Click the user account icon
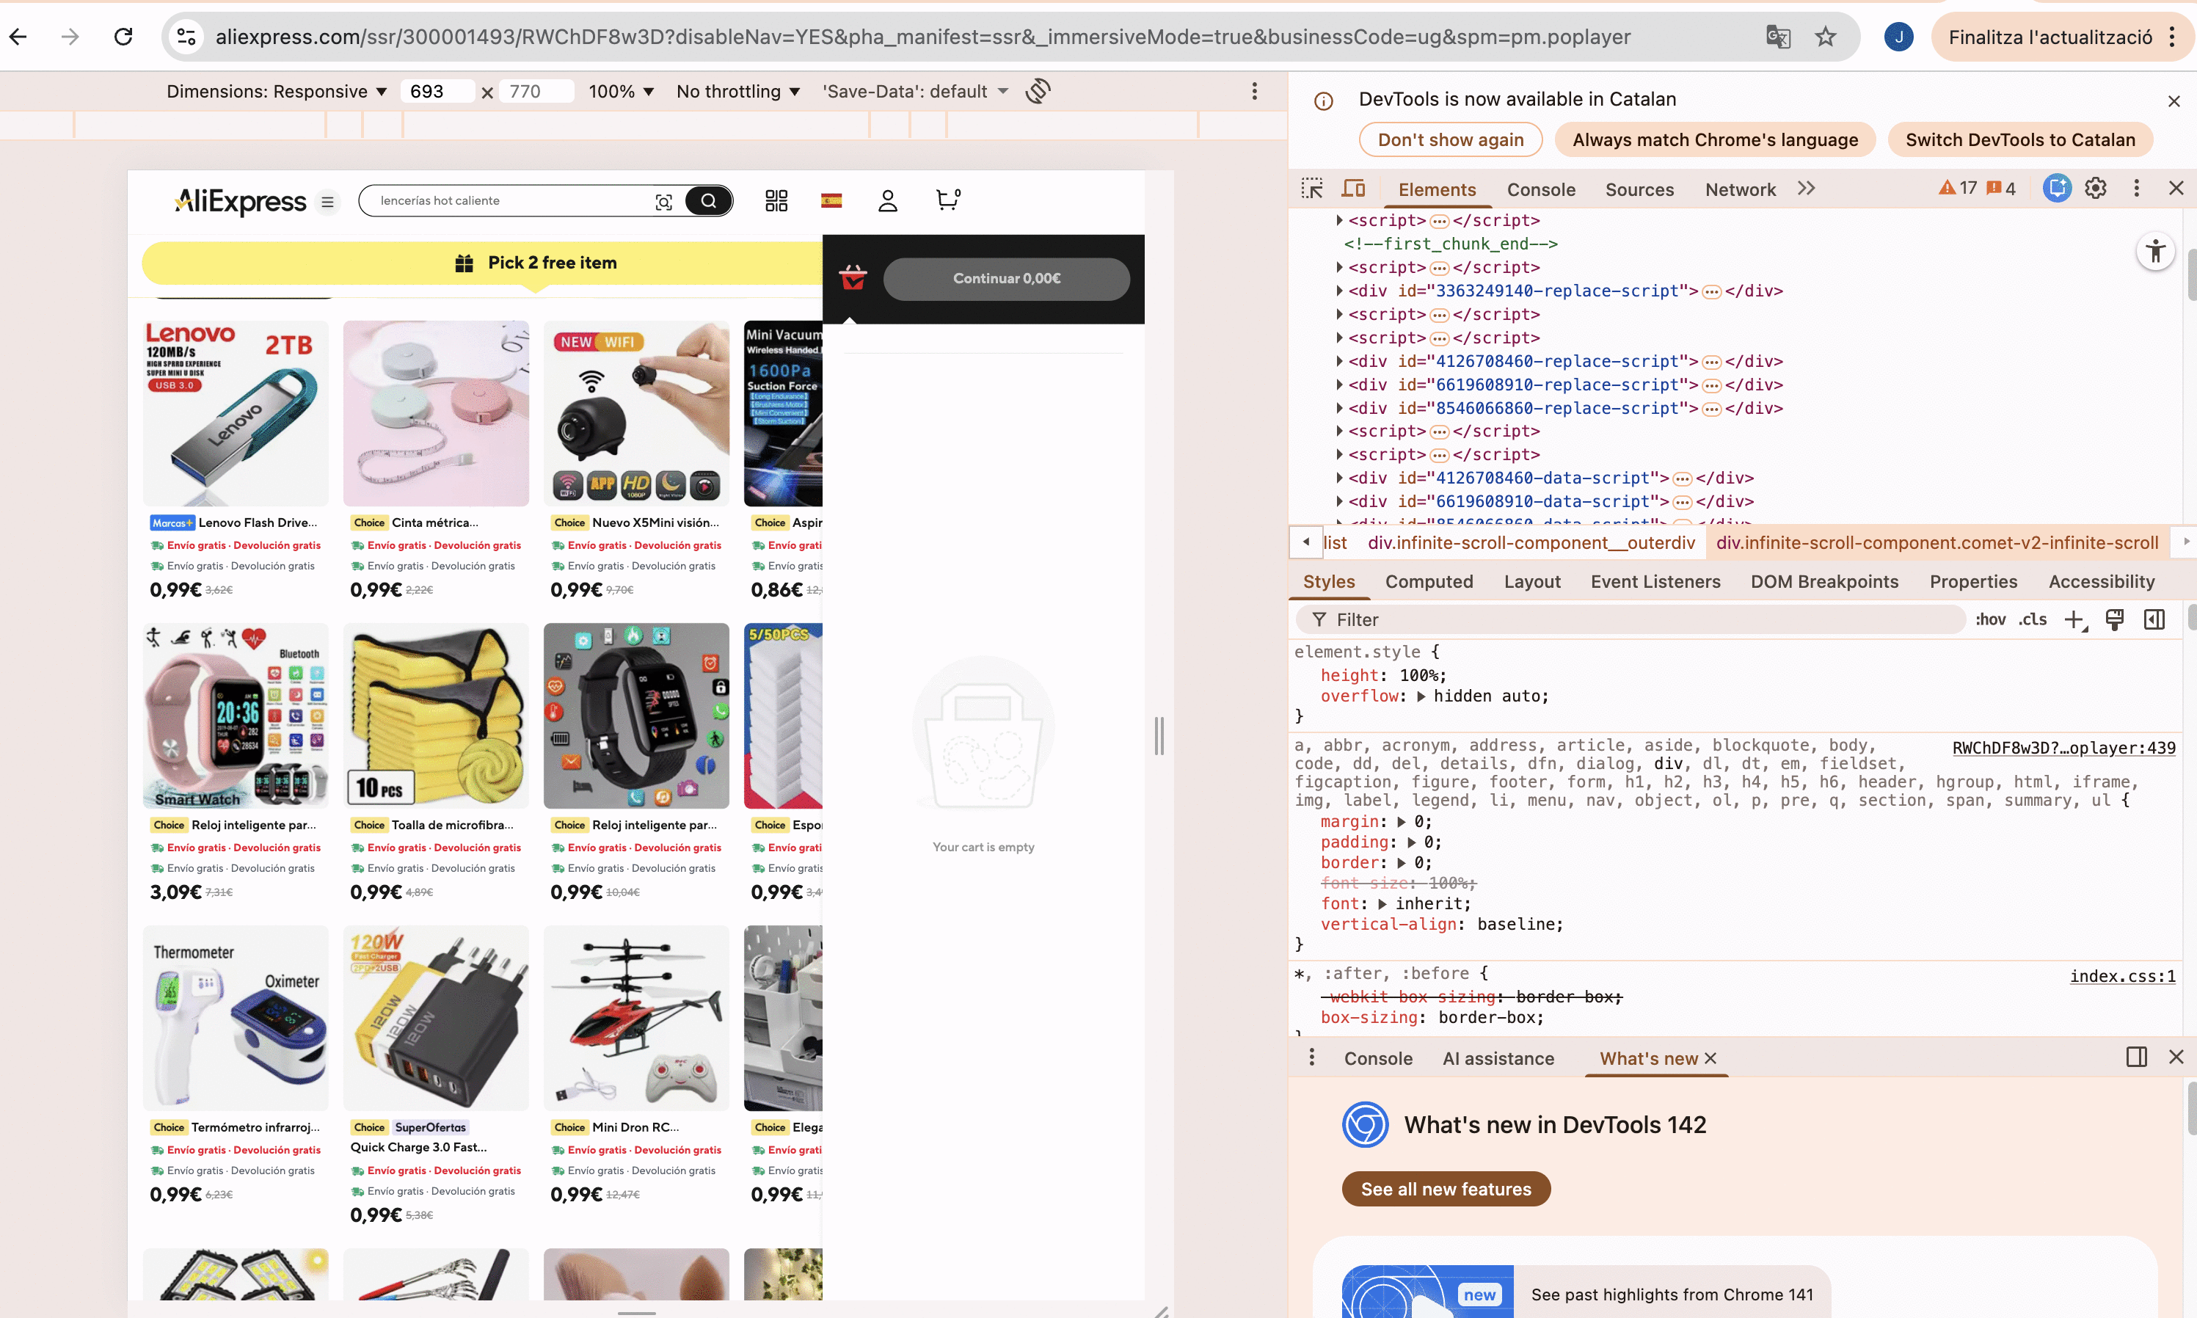Viewport: 2197px width, 1318px height. click(x=887, y=201)
